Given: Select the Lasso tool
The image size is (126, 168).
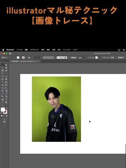Looking at the screenshot, I should coord(6,68).
